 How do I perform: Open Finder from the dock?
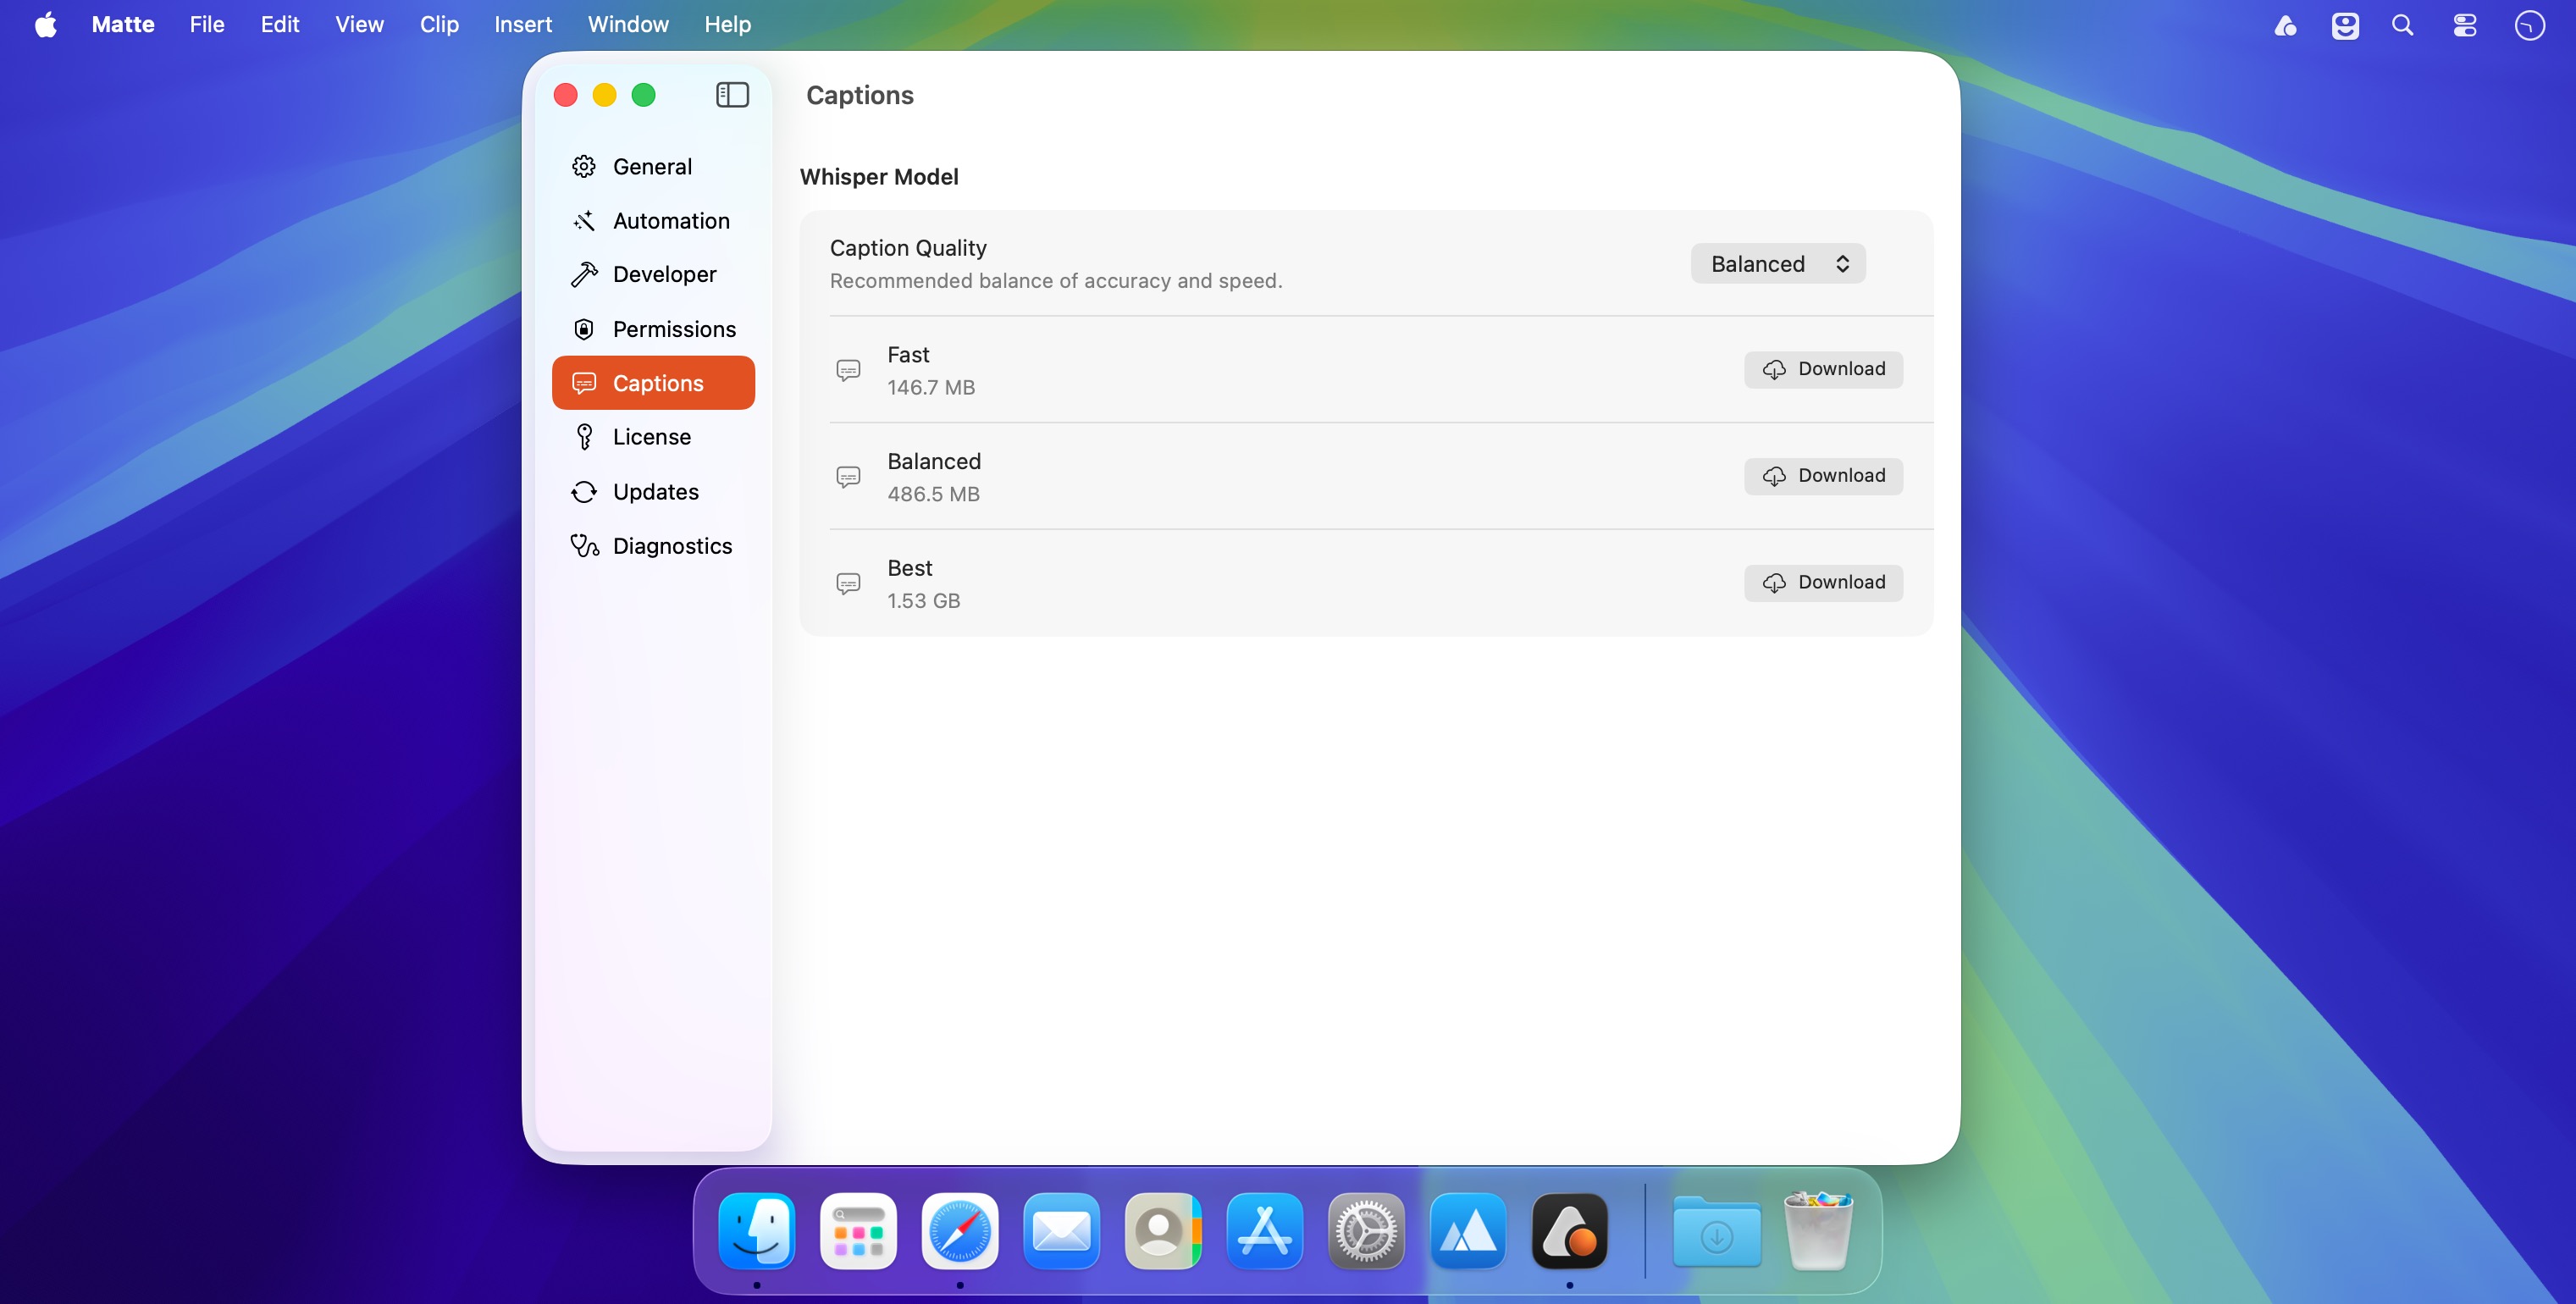[x=757, y=1231]
